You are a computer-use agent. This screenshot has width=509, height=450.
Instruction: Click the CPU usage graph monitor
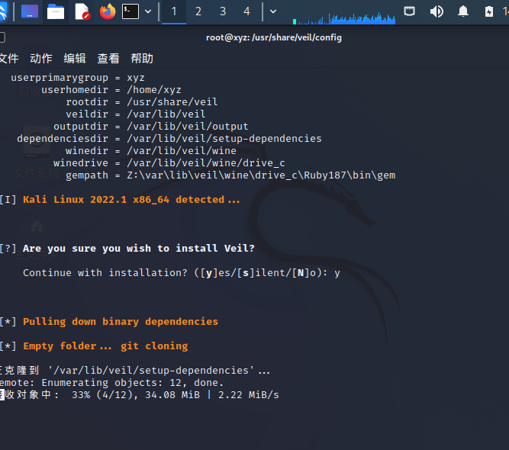(x=344, y=17)
